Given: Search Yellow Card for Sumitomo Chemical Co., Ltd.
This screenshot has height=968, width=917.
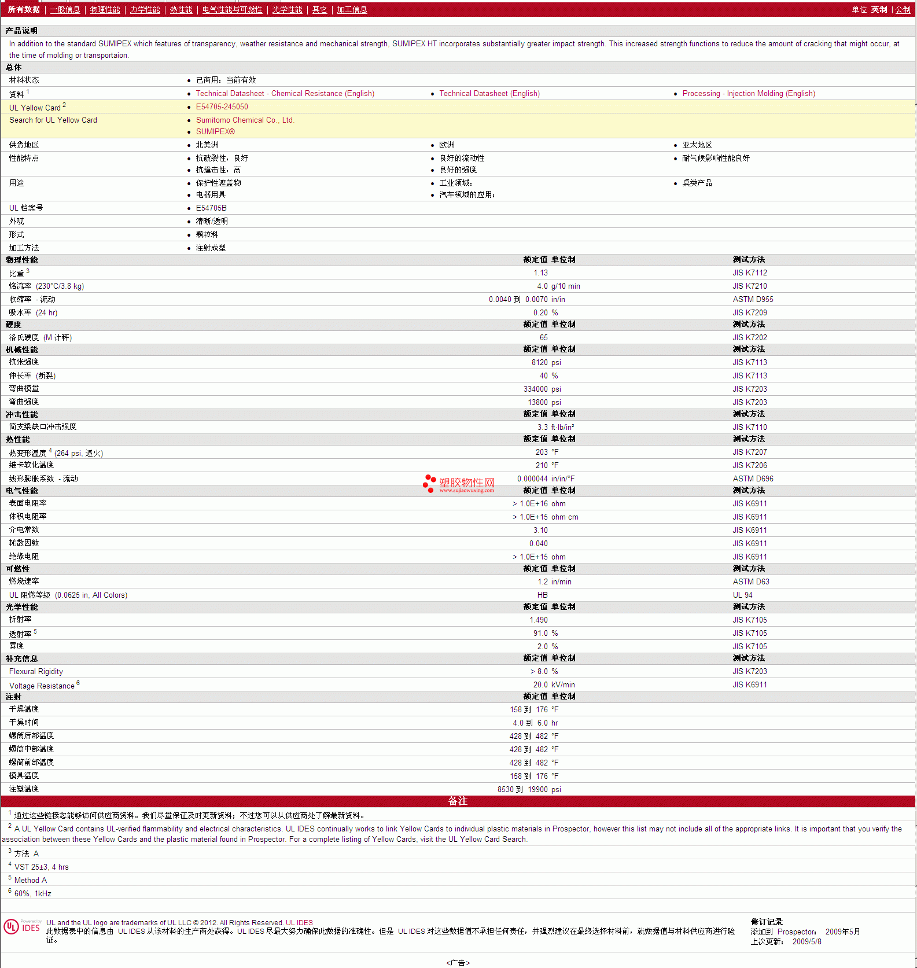Looking at the screenshot, I should [x=245, y=120].
